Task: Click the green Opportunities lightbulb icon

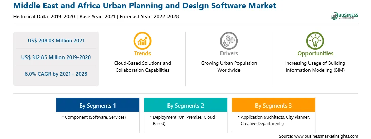Action: 315,41
